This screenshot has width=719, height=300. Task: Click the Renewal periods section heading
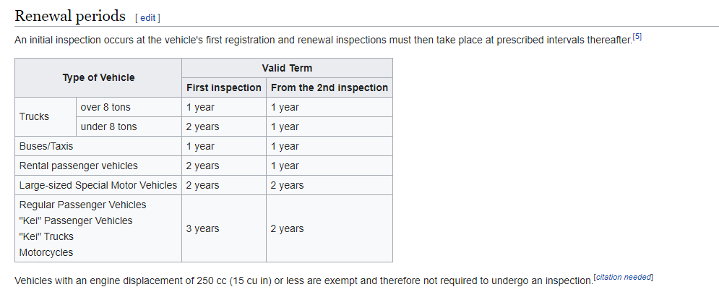tap(70, 16)
